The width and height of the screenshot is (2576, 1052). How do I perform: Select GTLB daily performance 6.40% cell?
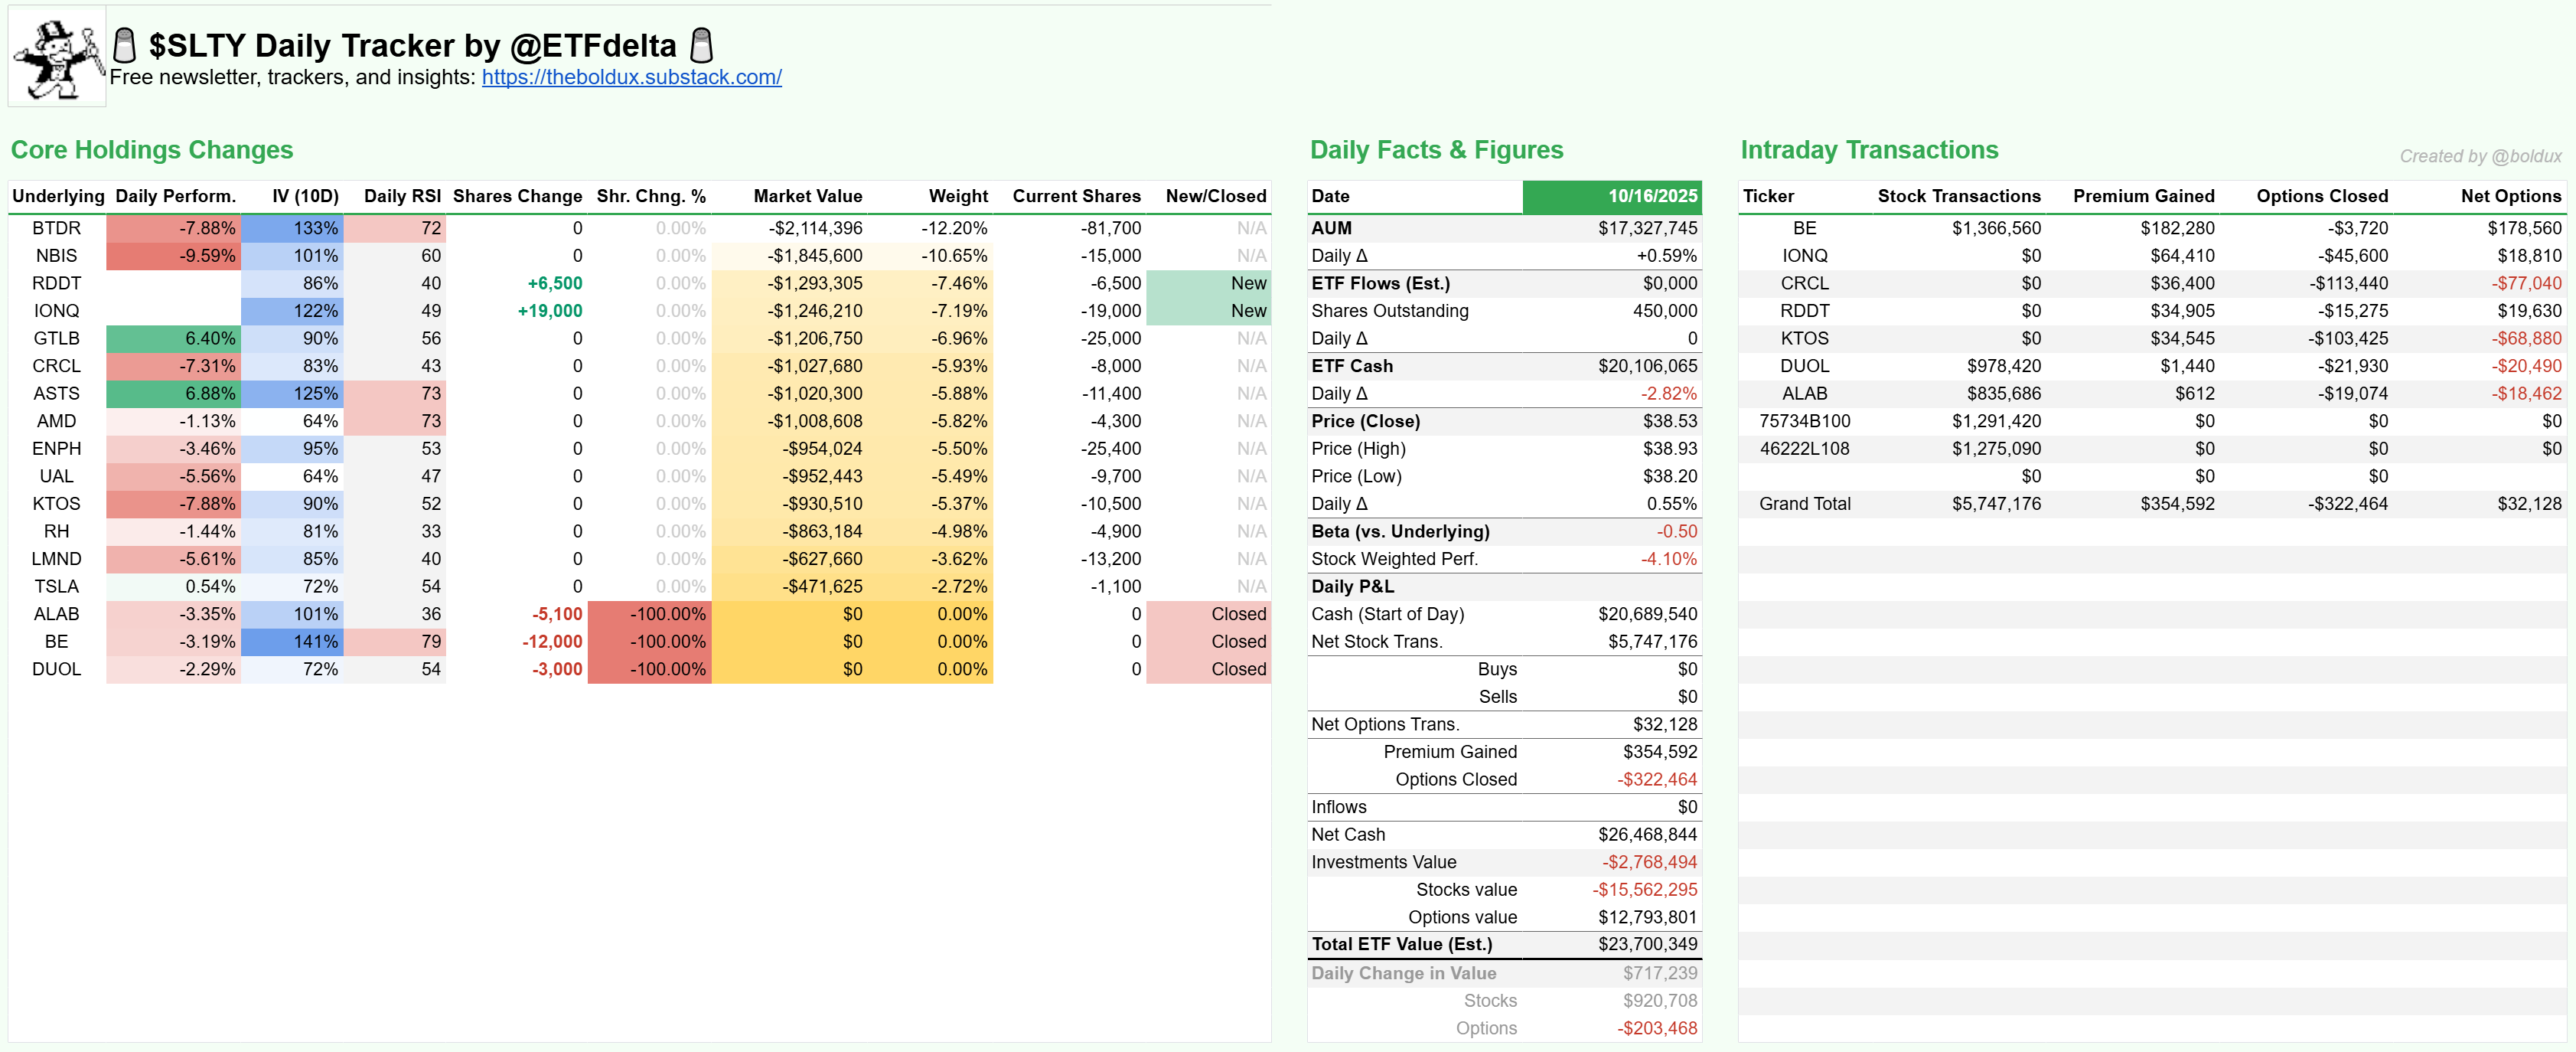pos(174,338)
